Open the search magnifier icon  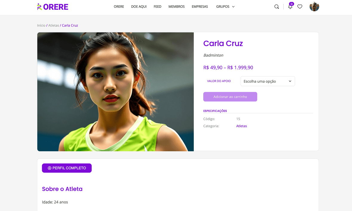point(276,7)
